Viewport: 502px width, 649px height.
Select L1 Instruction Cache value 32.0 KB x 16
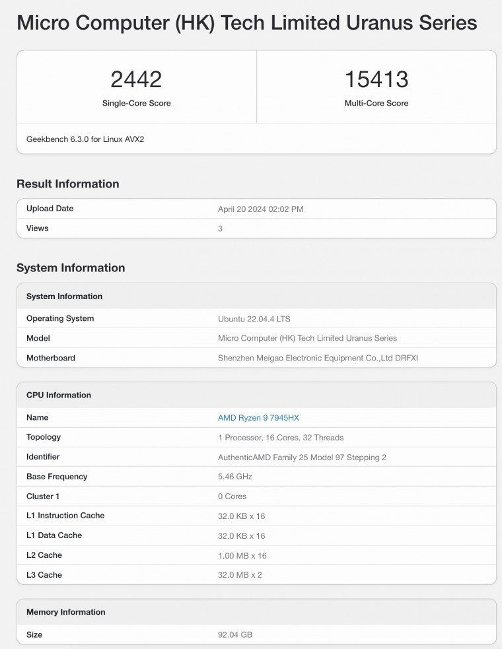click(242, 516)
